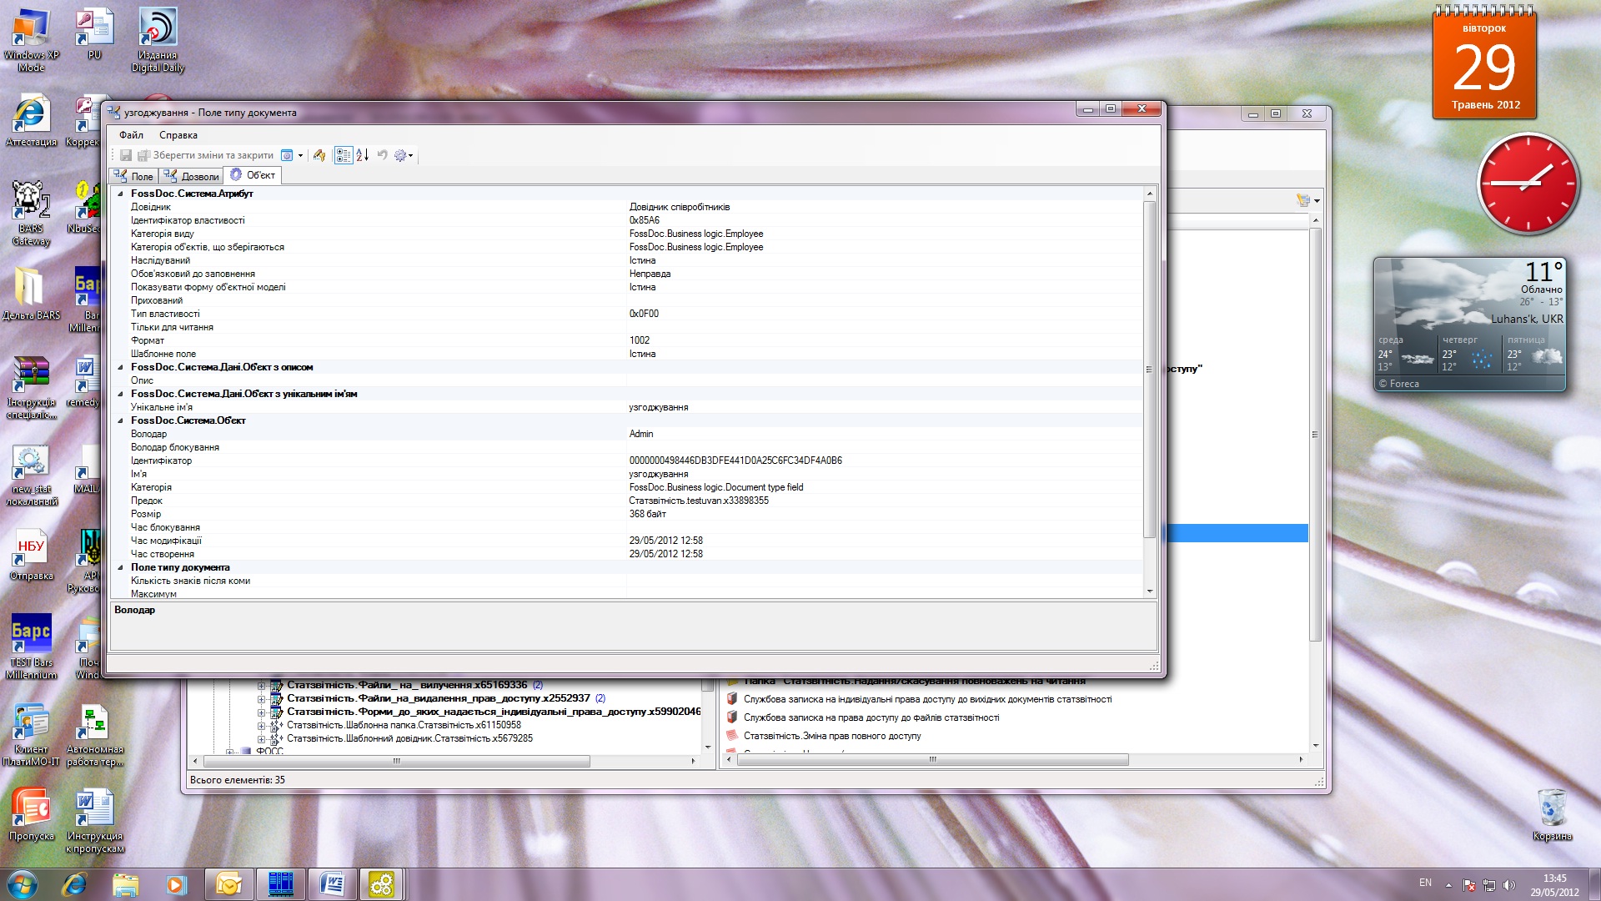Select Шаблонний довідник tree item
Screen dimensions: 1601x901
pos(409,738)
